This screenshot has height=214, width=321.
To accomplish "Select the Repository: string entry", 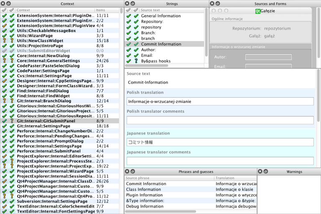I will 152,22.
